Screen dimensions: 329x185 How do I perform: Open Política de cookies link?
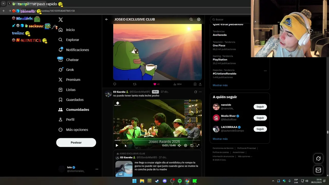pyautogui.click(x=221, y=152)
